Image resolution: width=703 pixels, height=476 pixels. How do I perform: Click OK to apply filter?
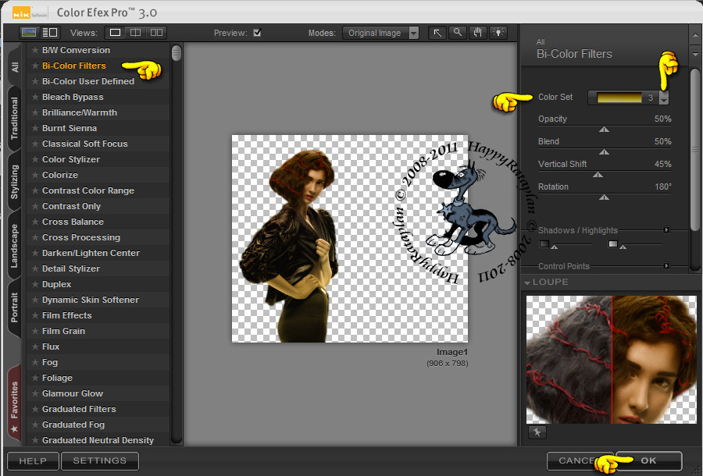pos(649,460)
